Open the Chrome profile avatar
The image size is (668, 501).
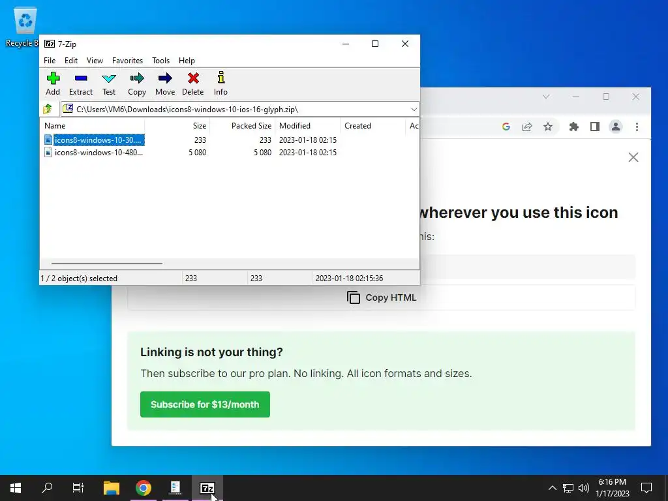point(616,127)
